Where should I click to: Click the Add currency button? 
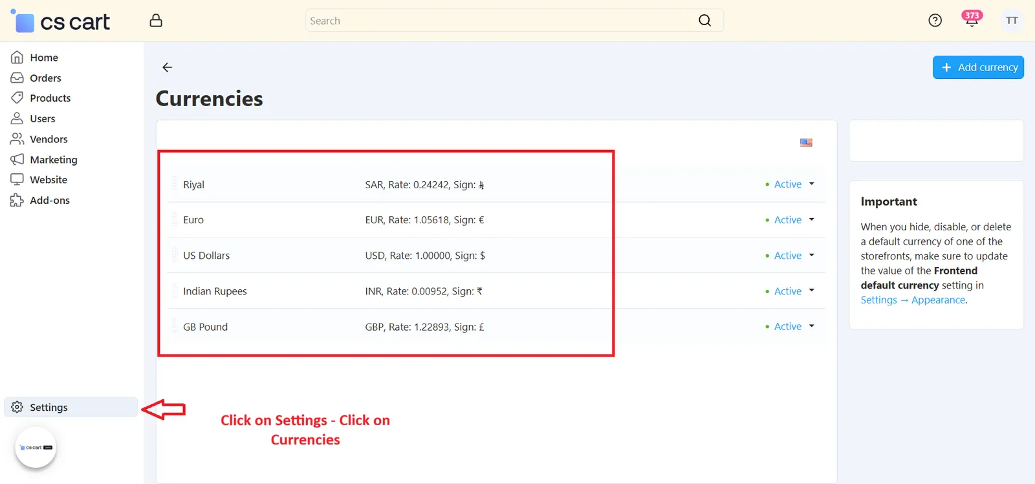click(978, 67)
